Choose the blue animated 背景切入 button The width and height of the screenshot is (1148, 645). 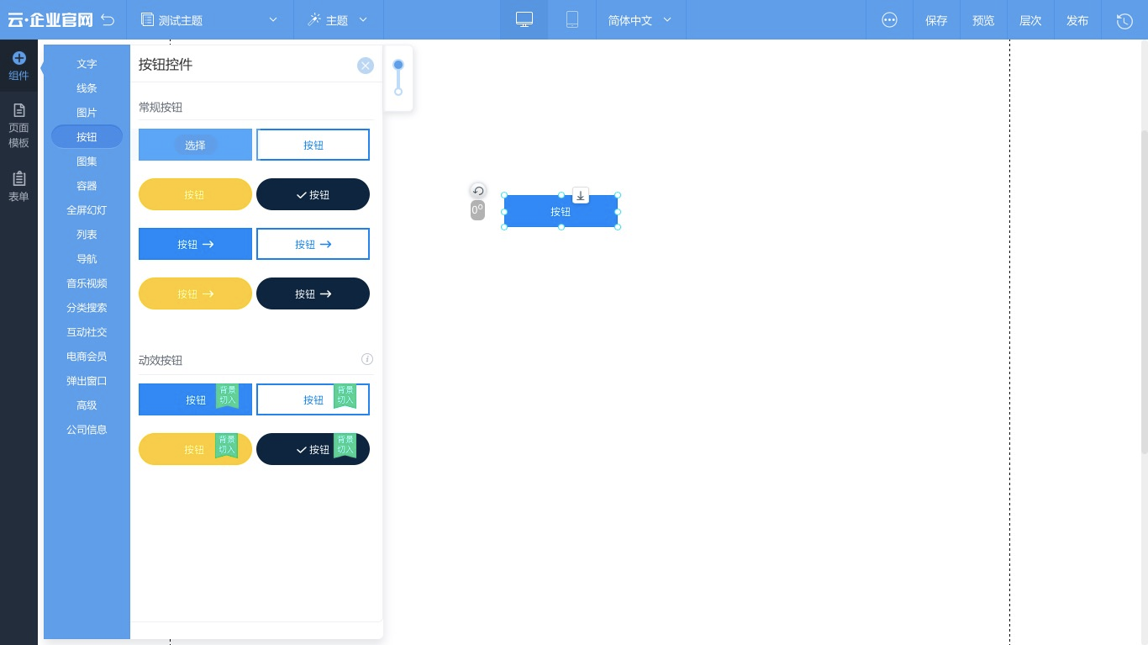click(195, 399)
